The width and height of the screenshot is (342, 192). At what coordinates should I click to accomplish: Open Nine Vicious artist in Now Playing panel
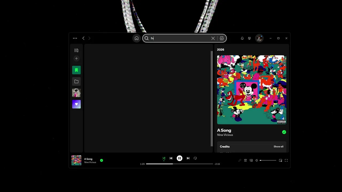pos(225,135)
